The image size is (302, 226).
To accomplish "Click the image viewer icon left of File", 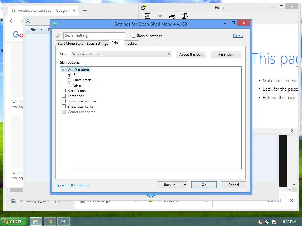I will click(x=28, y=21).
